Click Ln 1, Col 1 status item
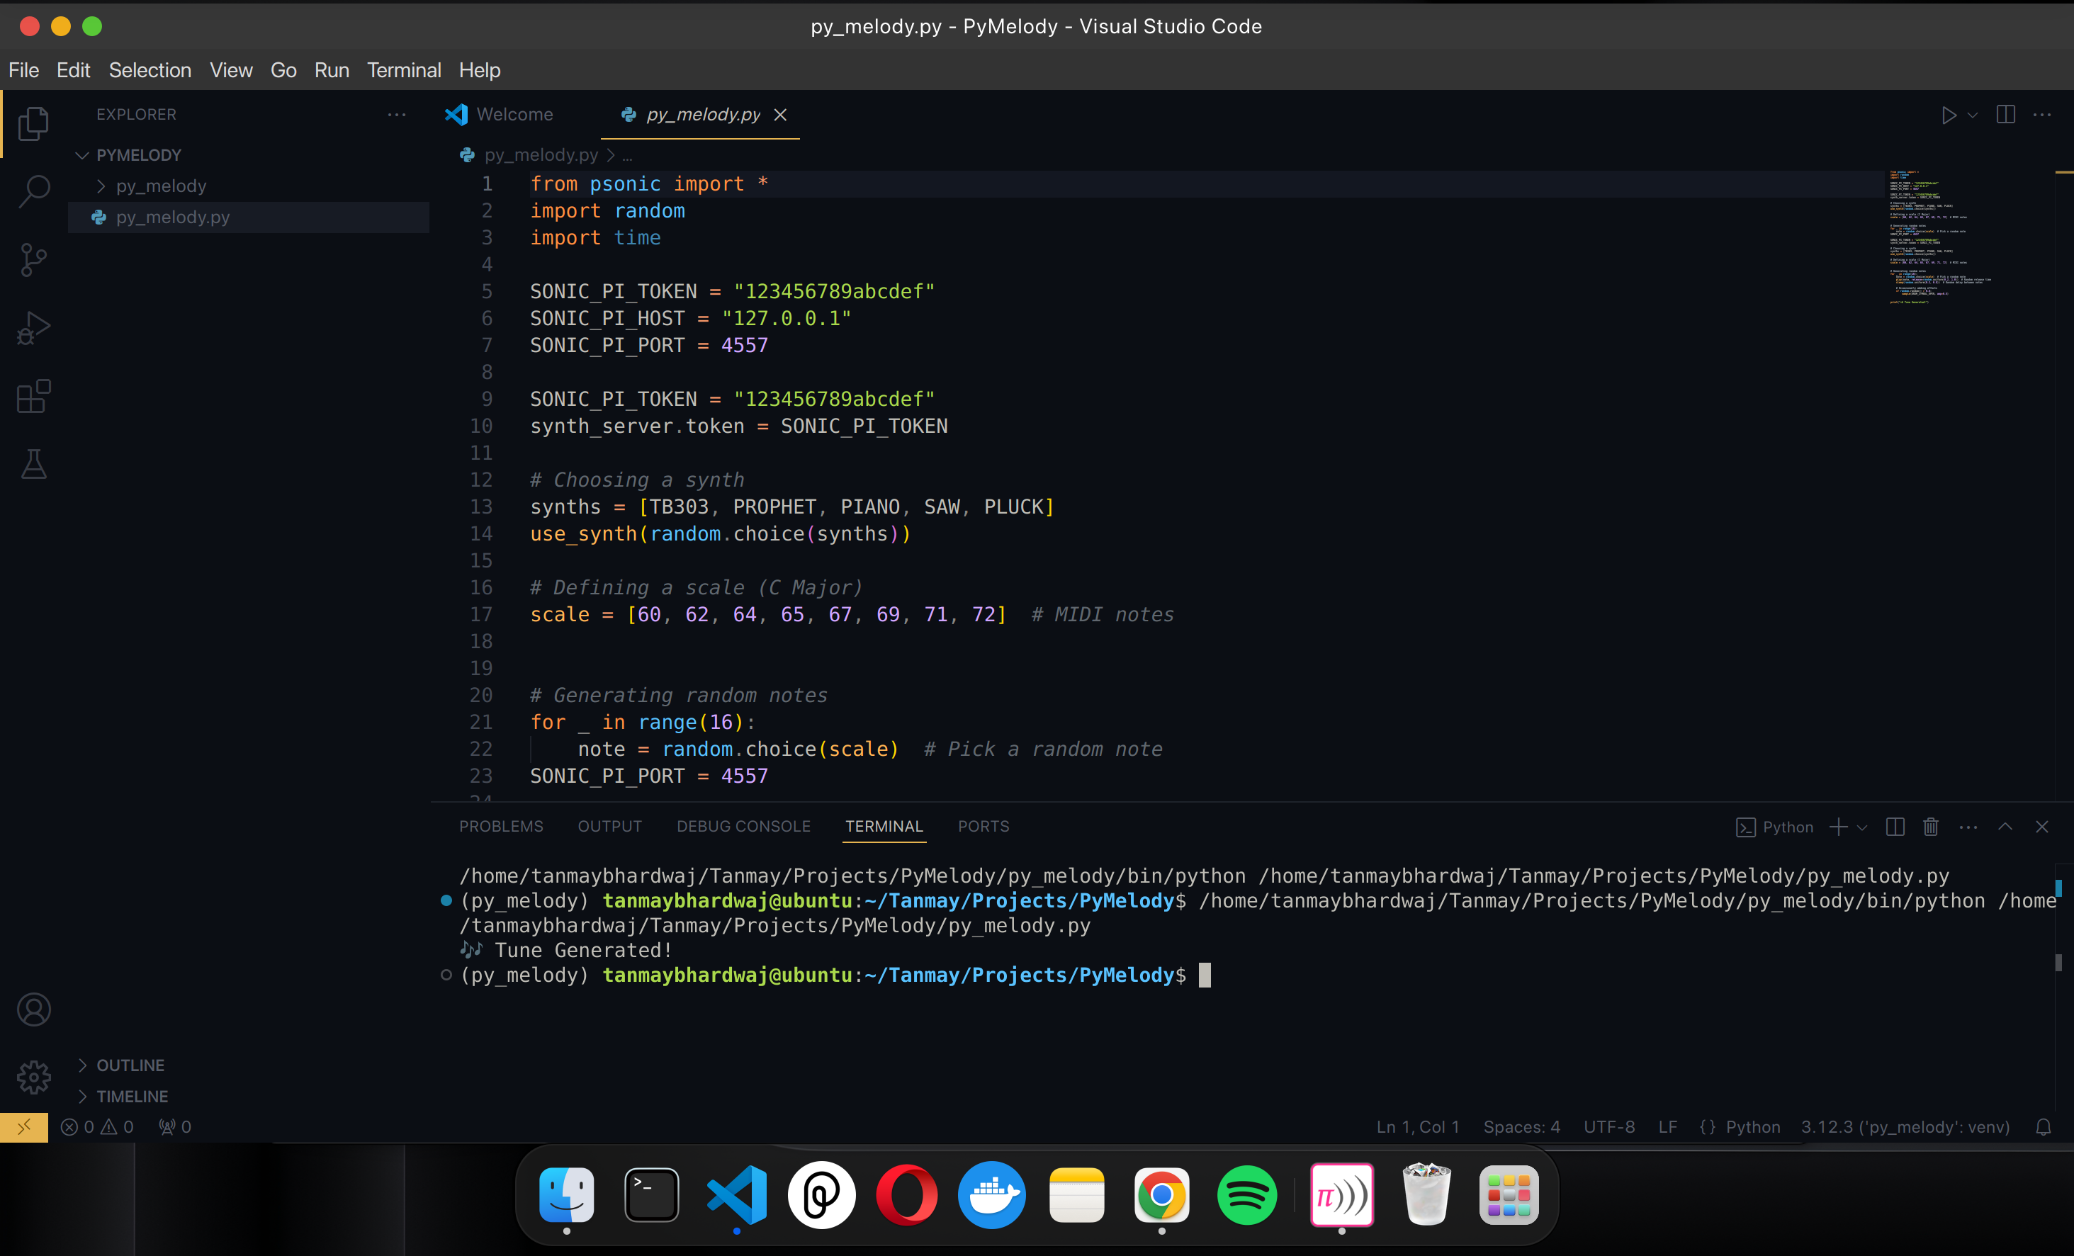Screen dimensions: 2074x1256 [x=1417, y=1127]
